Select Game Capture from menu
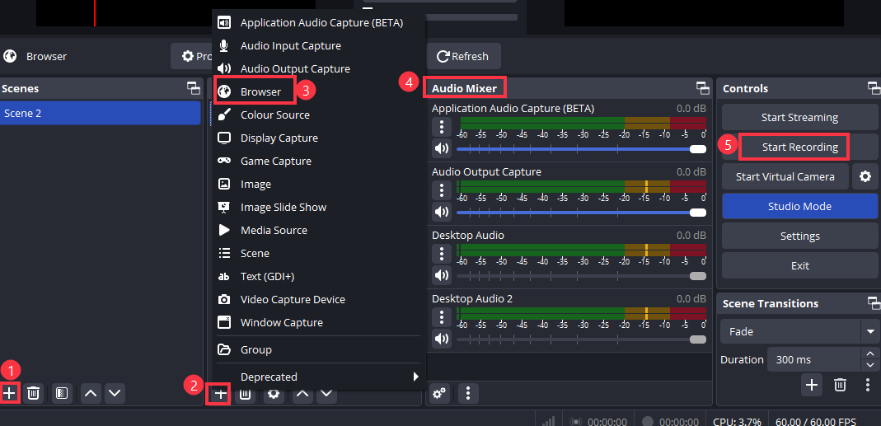This screenshot has width=881, height=426. [319, 161]
